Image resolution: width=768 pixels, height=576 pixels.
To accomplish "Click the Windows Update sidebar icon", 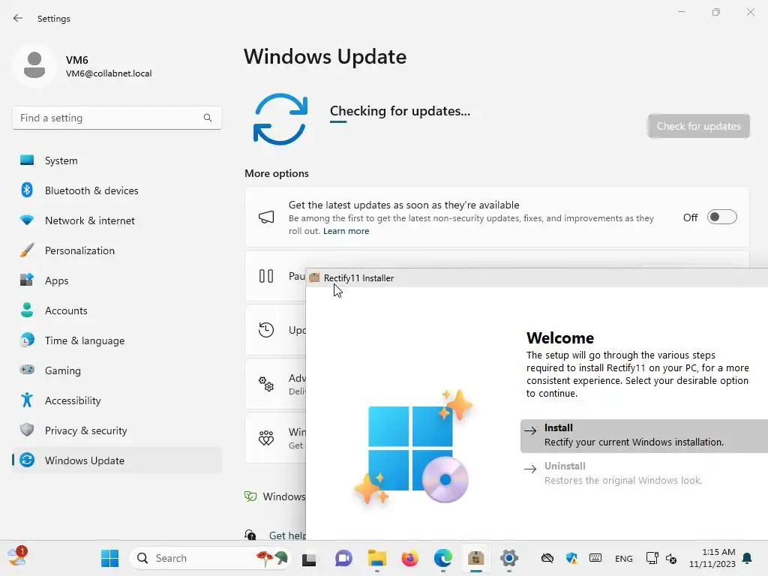I will pyautogui.click(x=27, y=460).
